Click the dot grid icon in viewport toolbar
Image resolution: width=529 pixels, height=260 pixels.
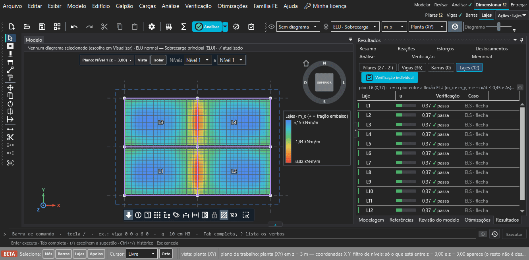pyautogui.click(x=157, y=215)
